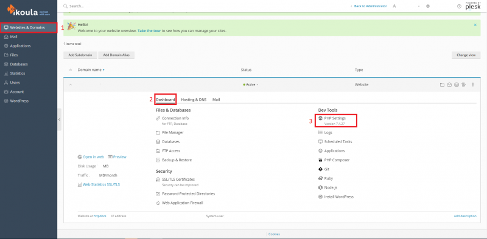
Task: Click the Change view button
Action: point(466,55)
